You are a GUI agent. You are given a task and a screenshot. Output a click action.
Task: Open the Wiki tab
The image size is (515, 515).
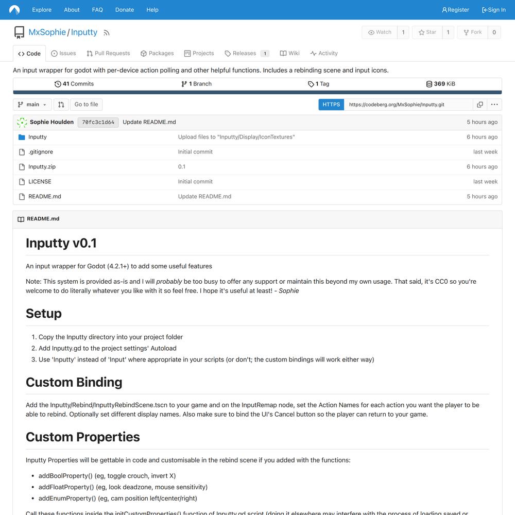click(x=289, y=53)
